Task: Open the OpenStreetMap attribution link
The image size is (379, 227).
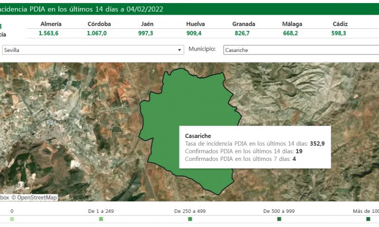Action: 34,198
